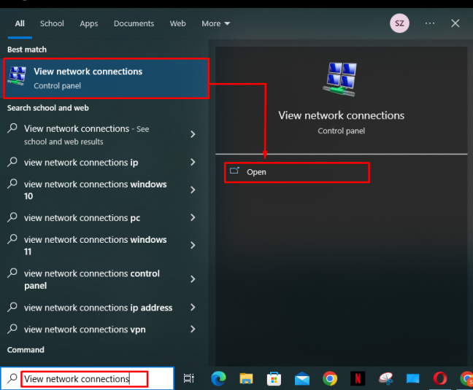Expand arrow for 'view network connections windows 10'

tap(193, 190)
